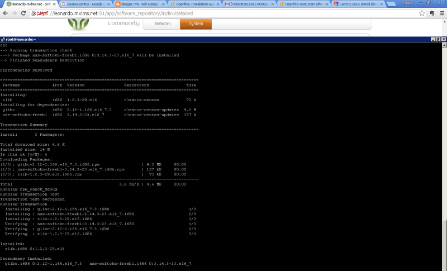Click the PuTTY terminal title bar icon
Image resolution: width=447 pixels, height=271 pixels.
point(3,39)
